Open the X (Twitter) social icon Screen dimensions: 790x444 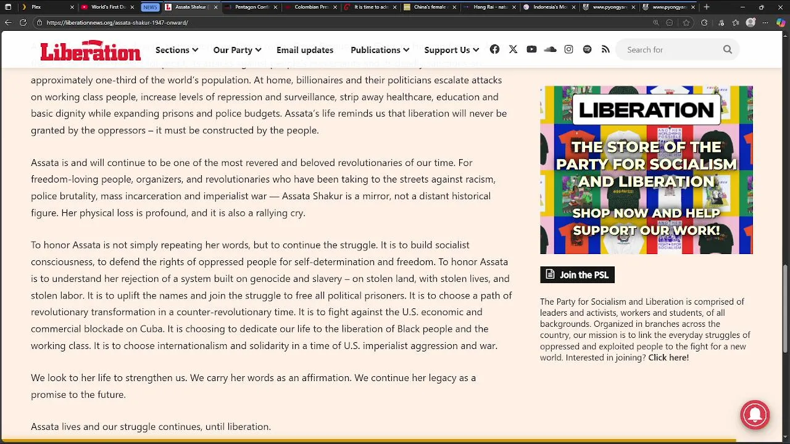(x=513, y=49)
